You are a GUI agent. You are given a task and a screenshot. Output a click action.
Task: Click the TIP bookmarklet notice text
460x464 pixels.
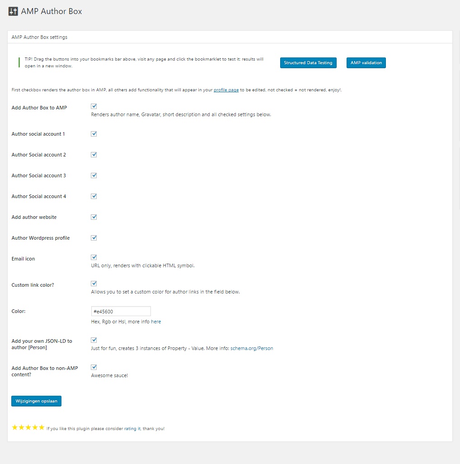coord(144,62)
